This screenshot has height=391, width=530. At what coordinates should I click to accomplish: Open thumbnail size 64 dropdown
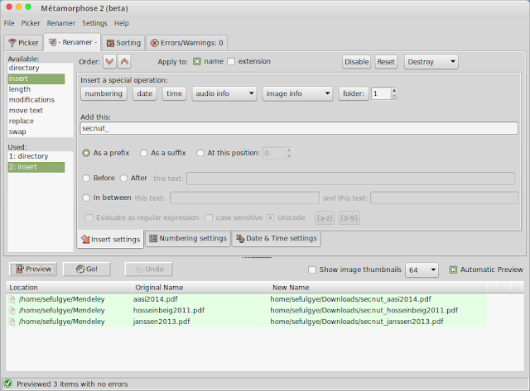[x=422, y=269]
